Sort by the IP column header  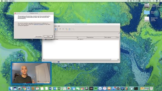(82, 37)
